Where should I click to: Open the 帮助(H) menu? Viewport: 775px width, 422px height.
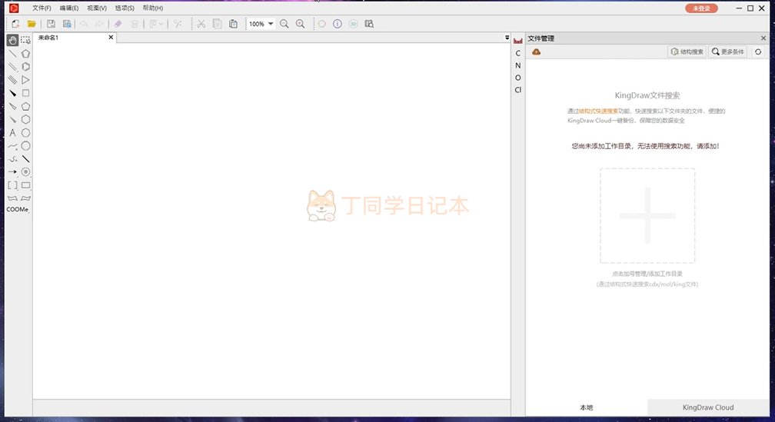[152, 8]
